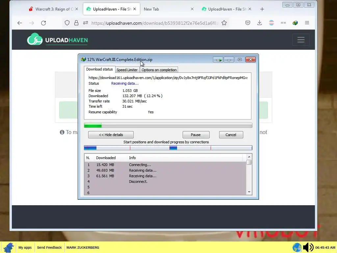The image size is (337, 253).
Task: Open site permissions icon in address bar
Action: (x=86, y=23)
